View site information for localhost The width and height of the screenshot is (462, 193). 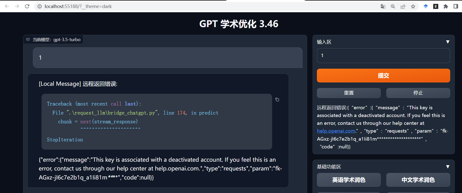pyautogui.click(x=39, y=7)
